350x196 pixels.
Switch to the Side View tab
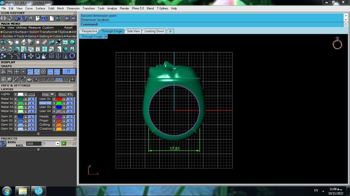pyautogui.click(x=133, y=31)
